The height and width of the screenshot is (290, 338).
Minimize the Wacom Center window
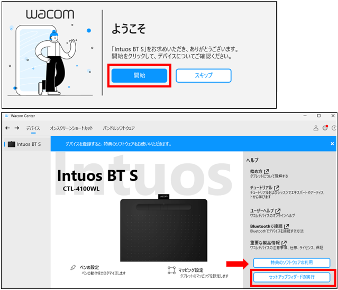(x=305, y=116)
